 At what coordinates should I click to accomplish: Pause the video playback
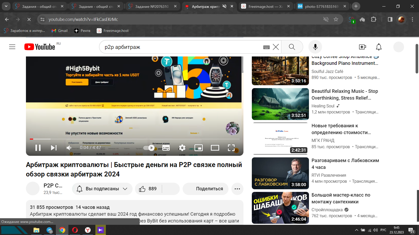pos(38,148)
